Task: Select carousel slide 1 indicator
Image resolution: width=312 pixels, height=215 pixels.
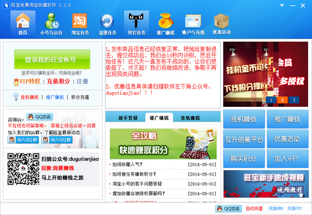Action: tap(271, 100)
